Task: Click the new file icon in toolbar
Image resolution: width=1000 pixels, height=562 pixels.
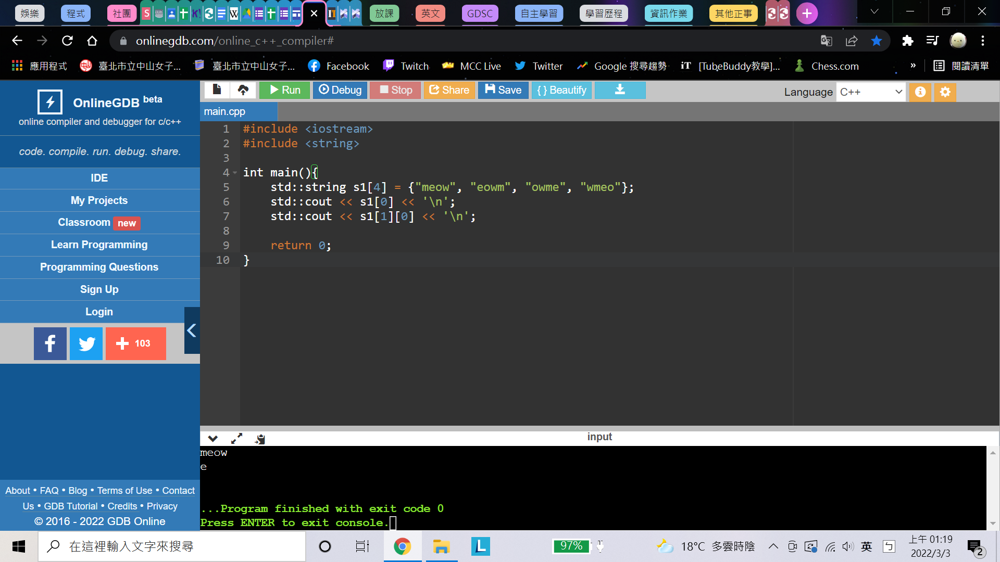Action: coord(217,90)
